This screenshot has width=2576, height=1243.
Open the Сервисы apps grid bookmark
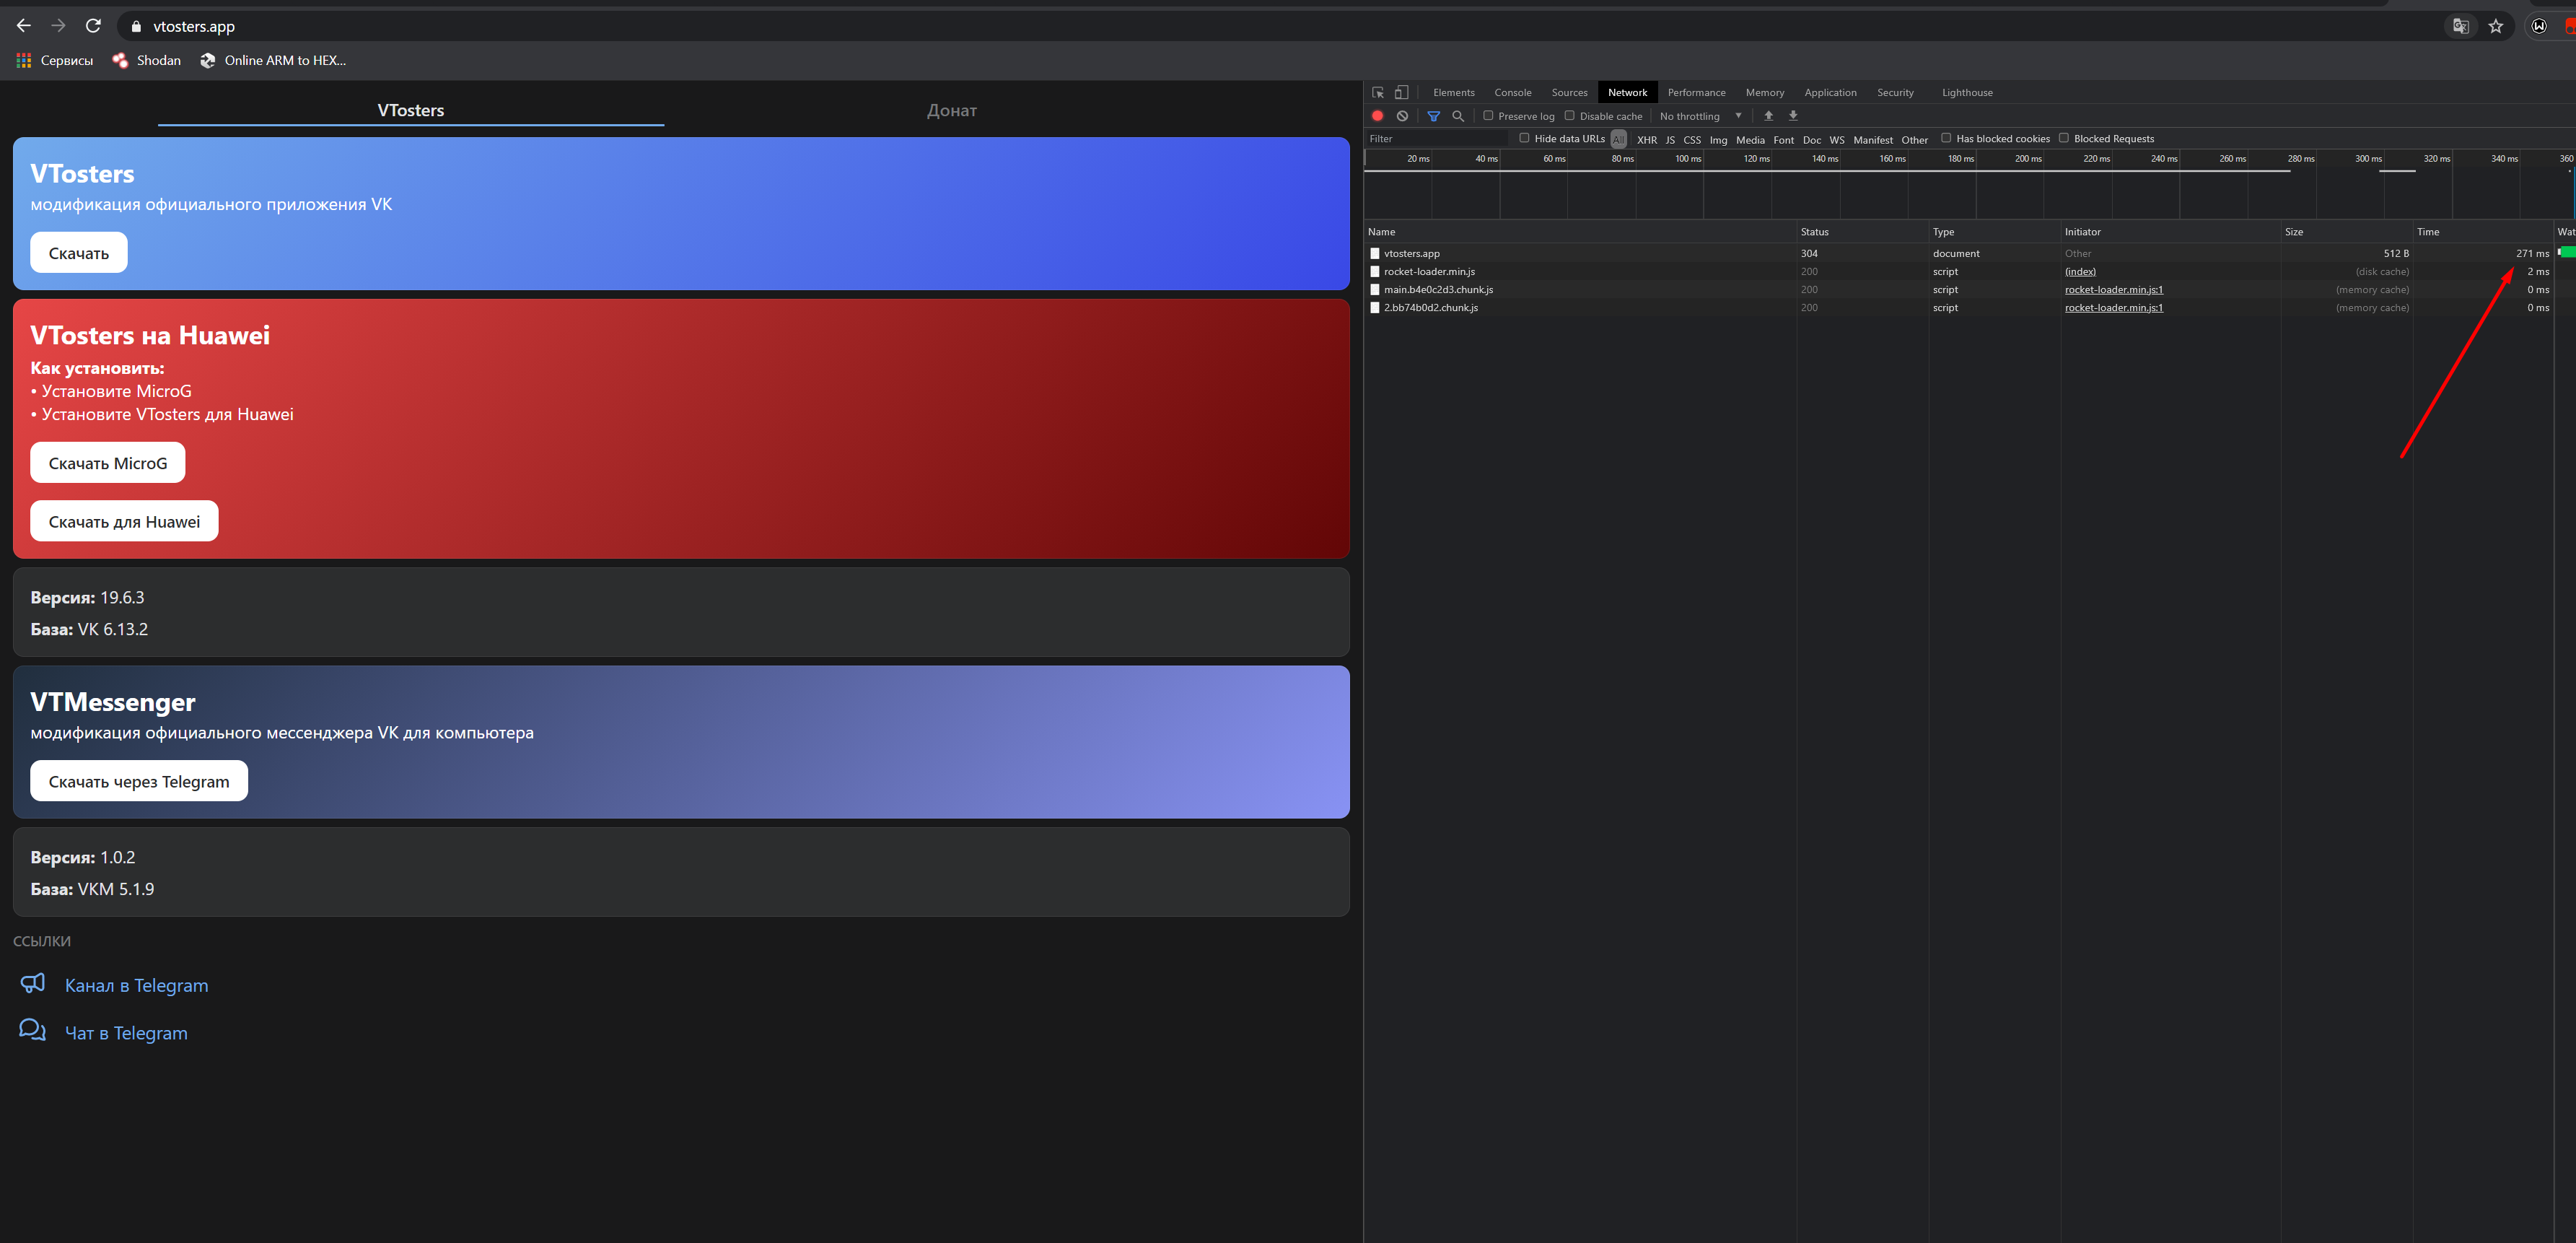[55, 60]
